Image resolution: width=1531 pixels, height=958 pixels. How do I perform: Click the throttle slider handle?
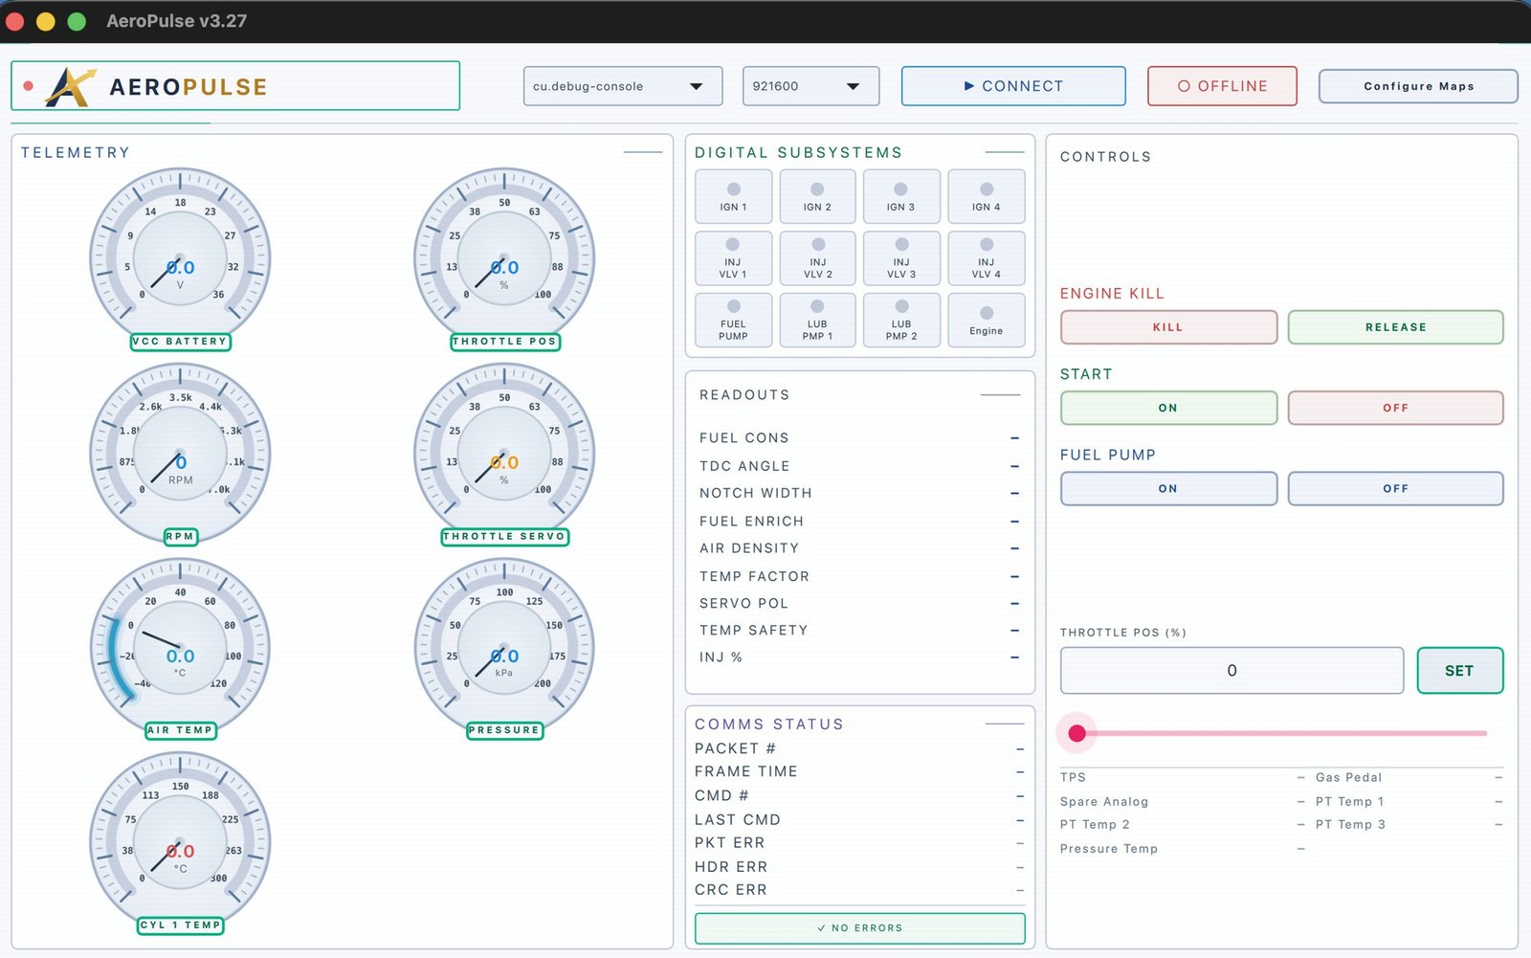point(1077,733)
